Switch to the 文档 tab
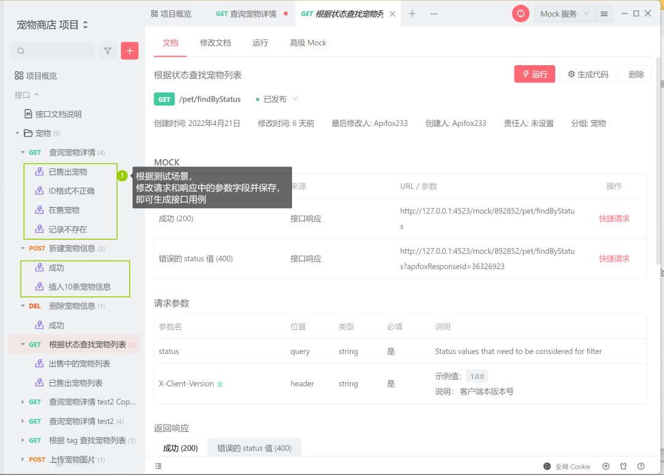The image size is (664, 475). (170, 43)
